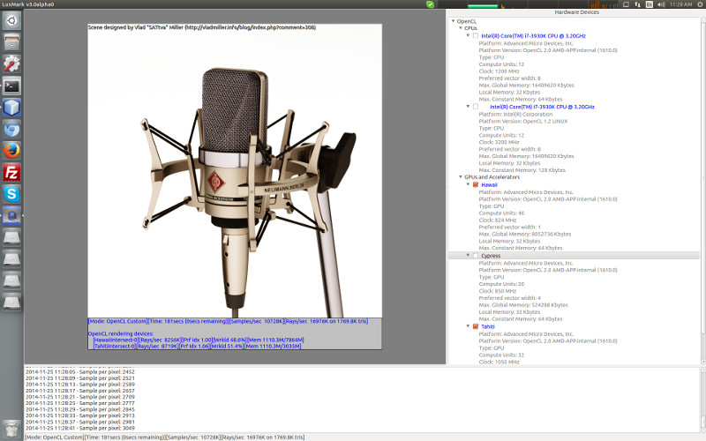
Task: Open the Trash in the dock
Action: click(x=11, y=429)
